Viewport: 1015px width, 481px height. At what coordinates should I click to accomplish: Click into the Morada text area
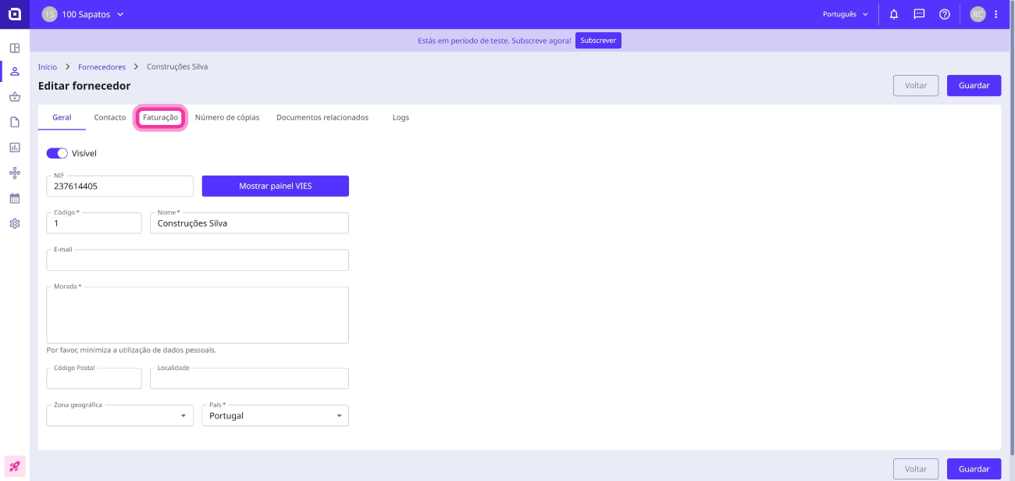coord(198,315)
